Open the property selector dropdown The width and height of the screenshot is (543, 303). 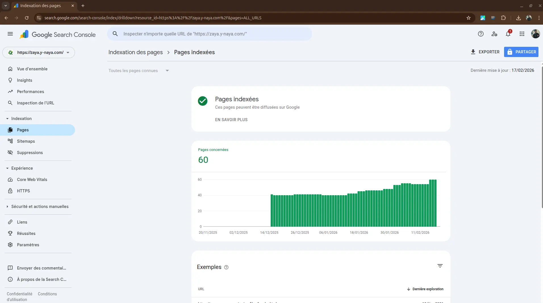point(39,52)
